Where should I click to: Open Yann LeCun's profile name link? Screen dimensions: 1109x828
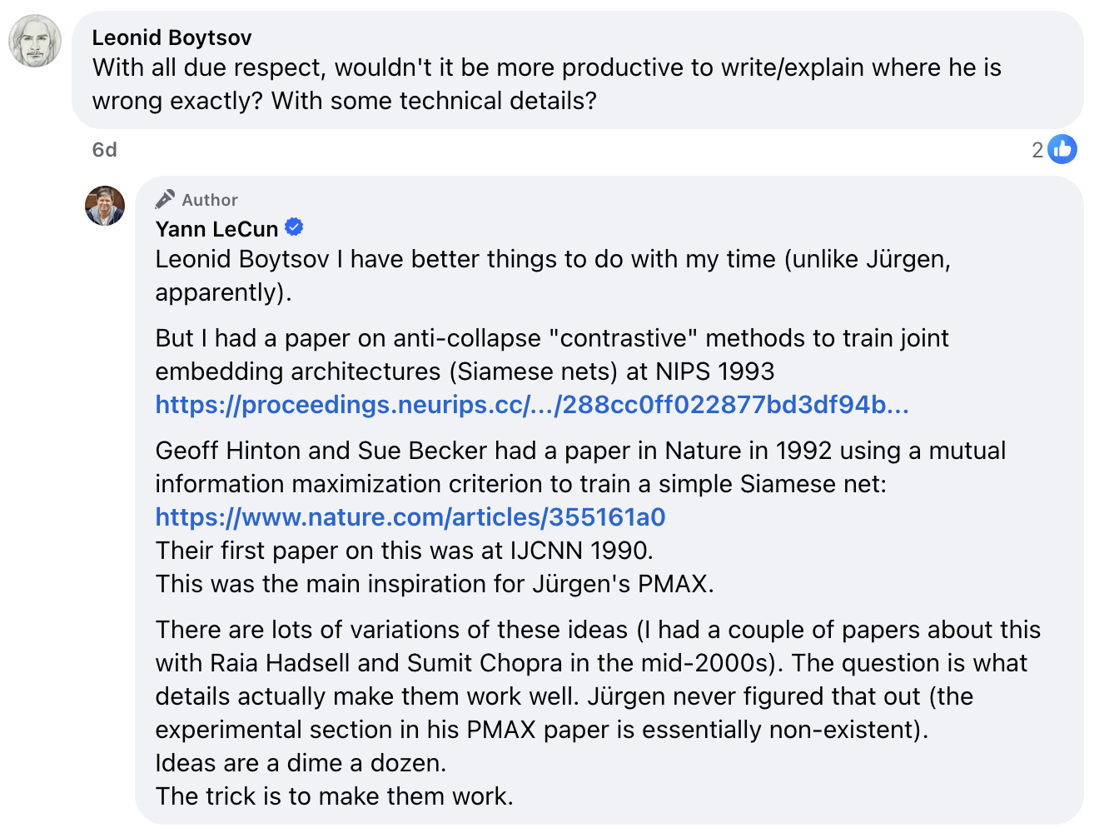tap(216, 229)
